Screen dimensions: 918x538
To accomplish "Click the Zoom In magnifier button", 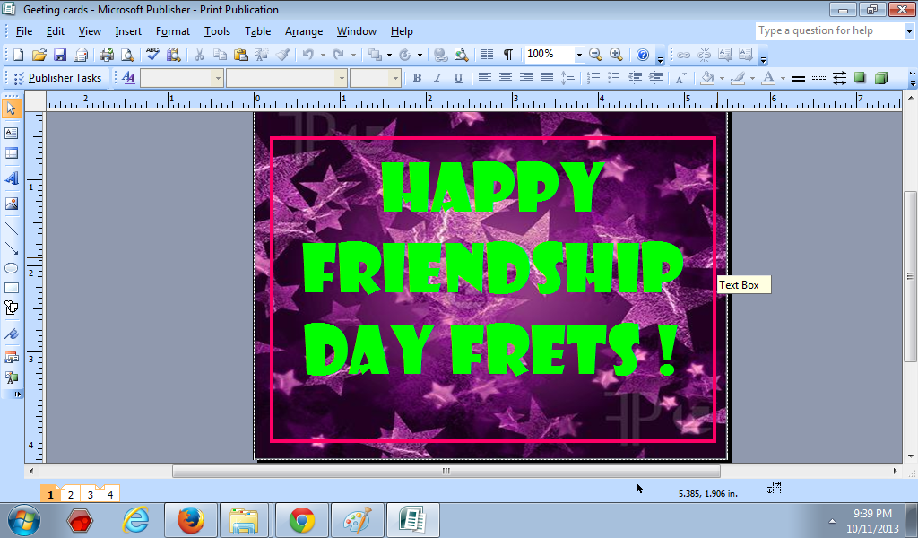I will coord(614,55).
